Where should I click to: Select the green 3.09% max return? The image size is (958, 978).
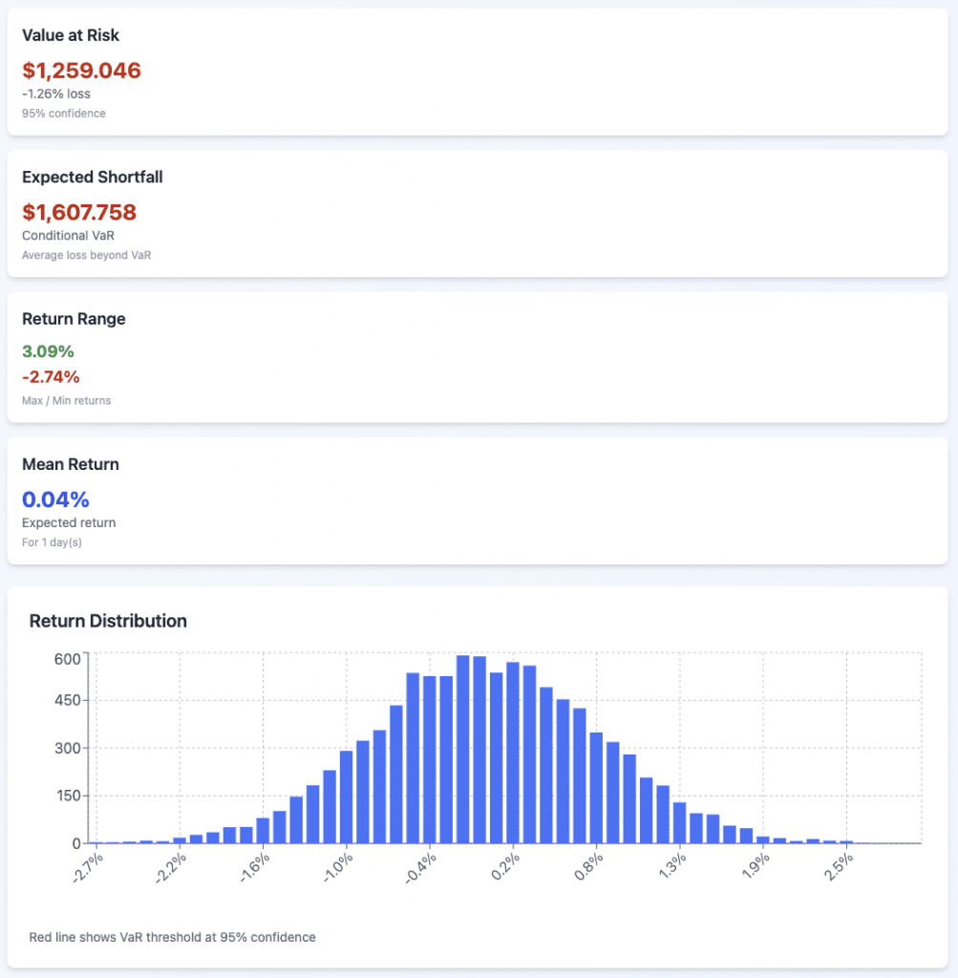pos(48,351)
